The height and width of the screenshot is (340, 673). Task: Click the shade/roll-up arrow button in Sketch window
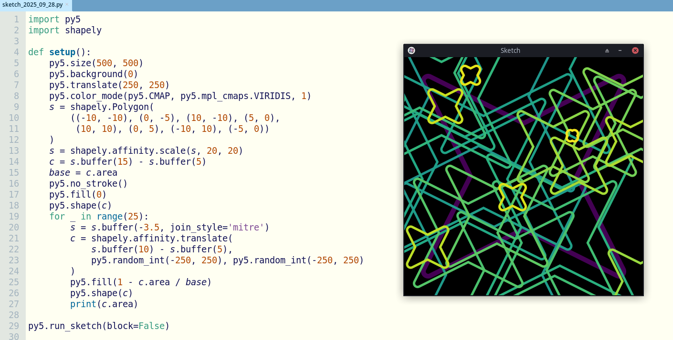(607, 50)
